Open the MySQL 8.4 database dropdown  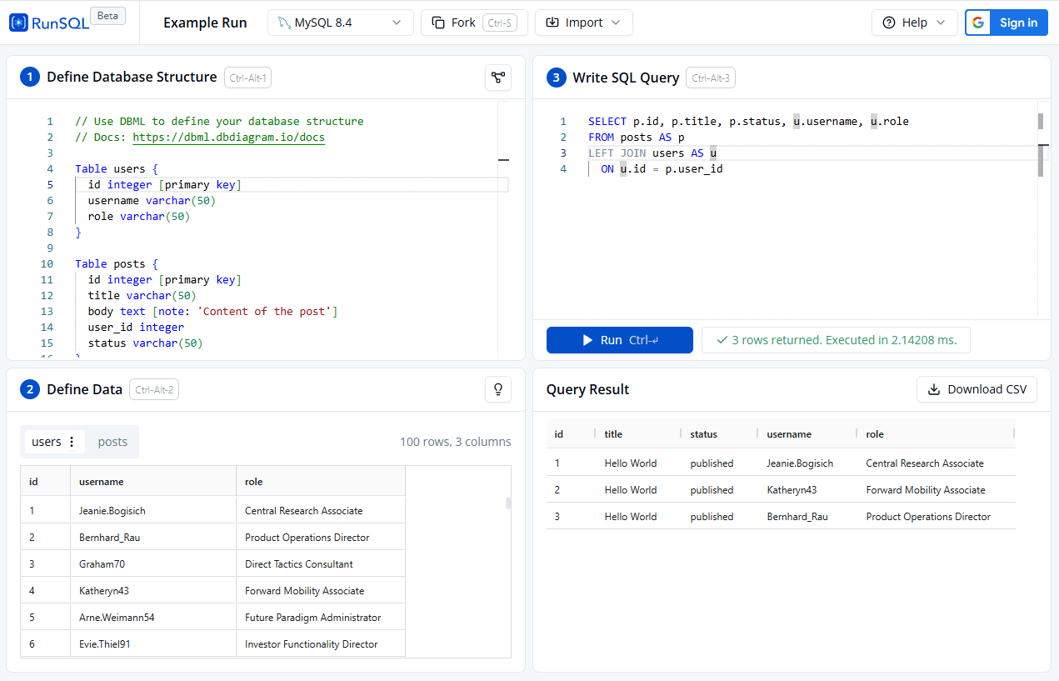click(x=341, y=23)
